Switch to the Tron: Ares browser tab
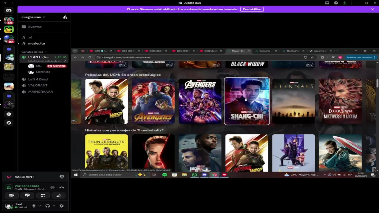Screen dimensions: 379x213 tap(266, 51)
